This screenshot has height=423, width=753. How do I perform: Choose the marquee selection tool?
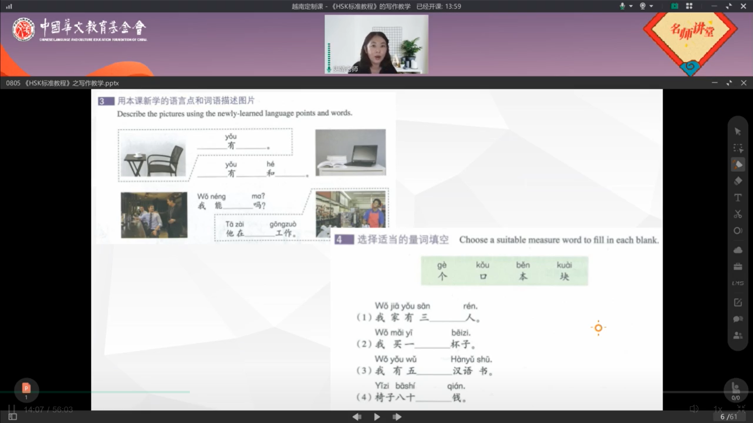pyautogui.click(x=738, y=148)
